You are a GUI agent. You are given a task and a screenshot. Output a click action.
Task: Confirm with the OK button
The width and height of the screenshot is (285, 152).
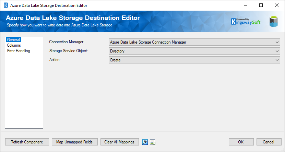241,142
